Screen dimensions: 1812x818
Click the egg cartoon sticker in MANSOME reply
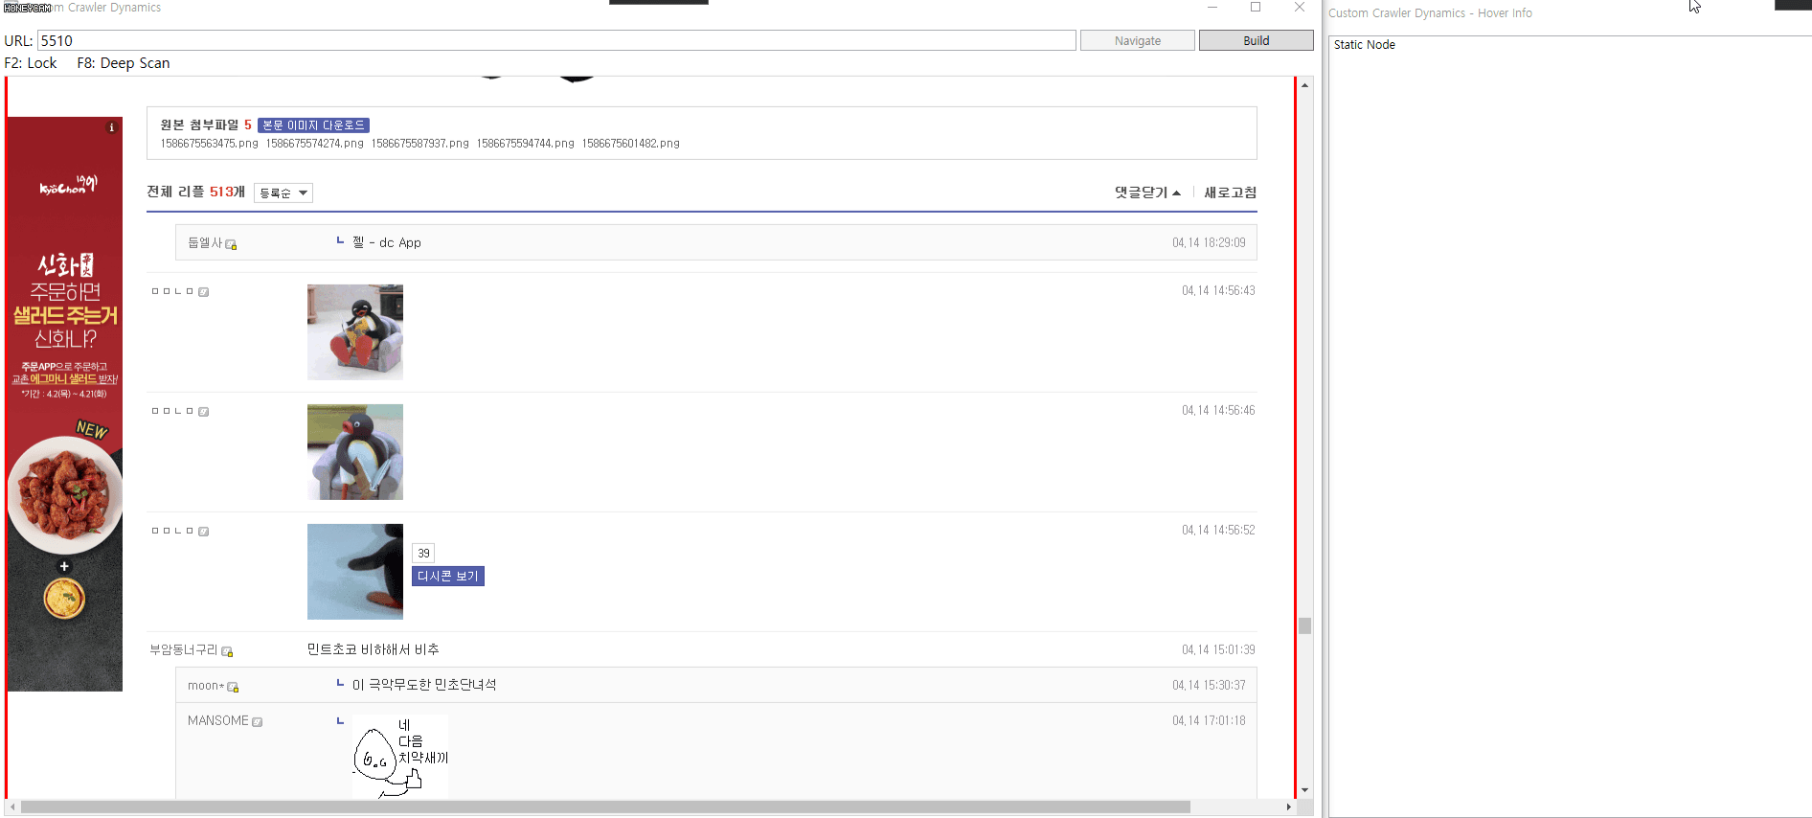(400, 757)
